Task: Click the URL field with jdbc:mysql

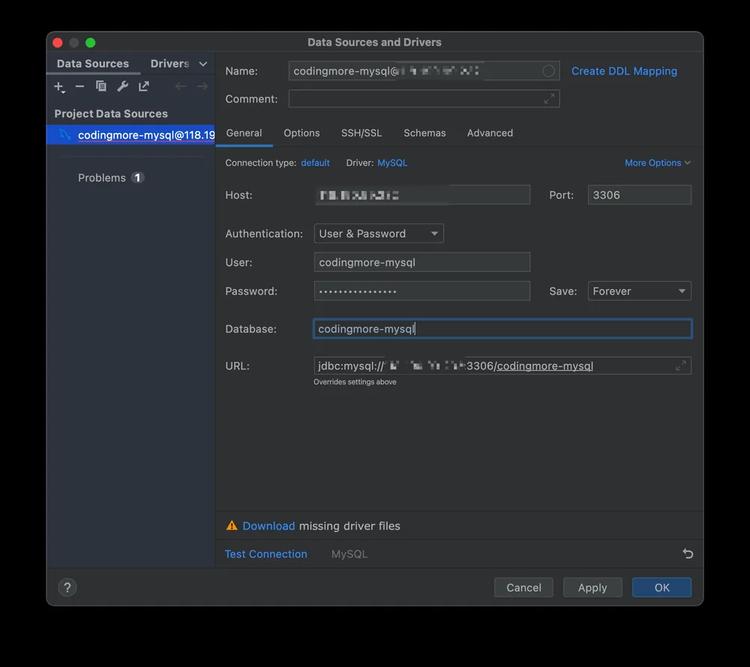Action: pyautogui.click(x=502, y=366)
